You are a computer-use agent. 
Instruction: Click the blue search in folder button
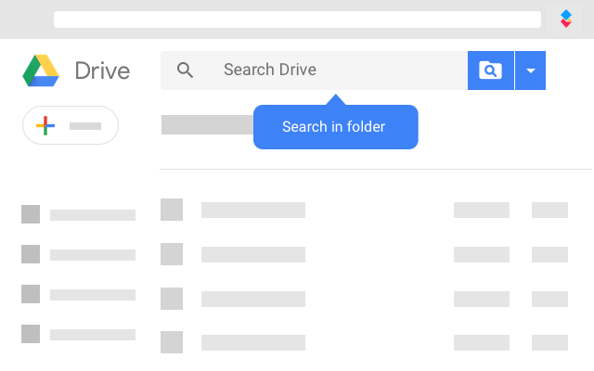(x=491, y=70)
